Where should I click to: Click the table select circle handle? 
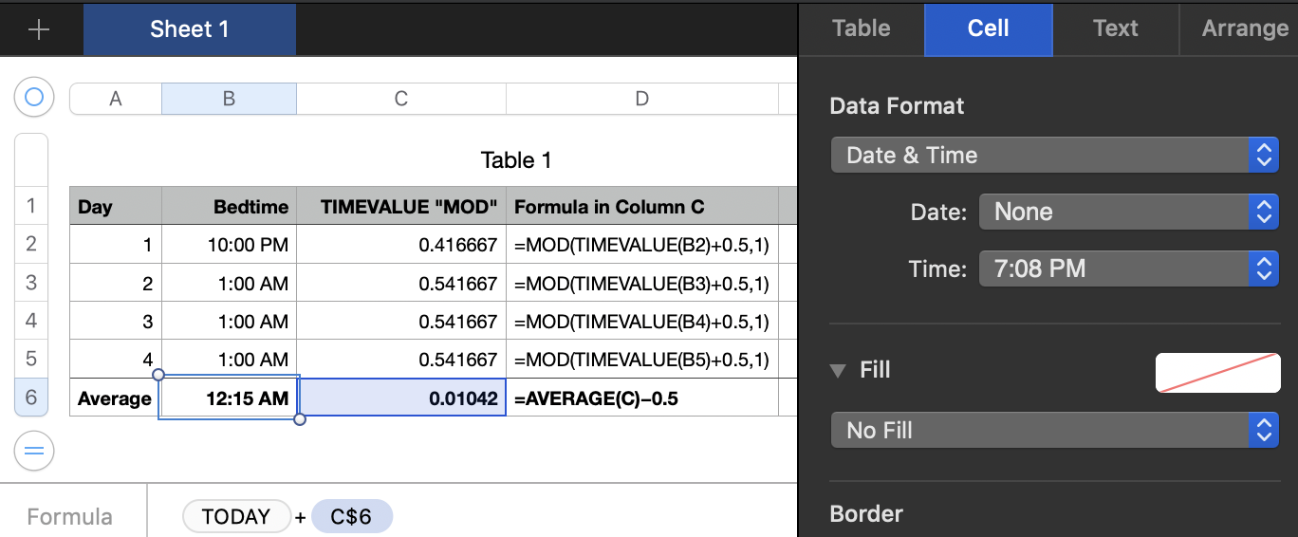tap(34, 97)
